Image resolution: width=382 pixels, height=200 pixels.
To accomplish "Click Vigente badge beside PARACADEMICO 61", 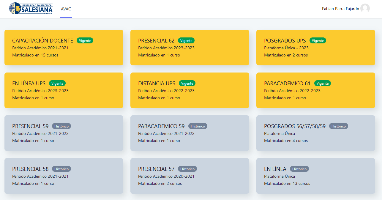I will coord(323,84).
